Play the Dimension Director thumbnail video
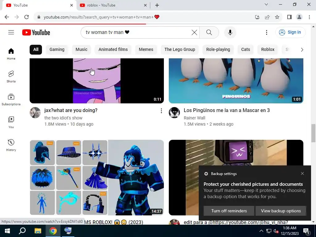Screen dimensions: 316x237 point(97,81)
